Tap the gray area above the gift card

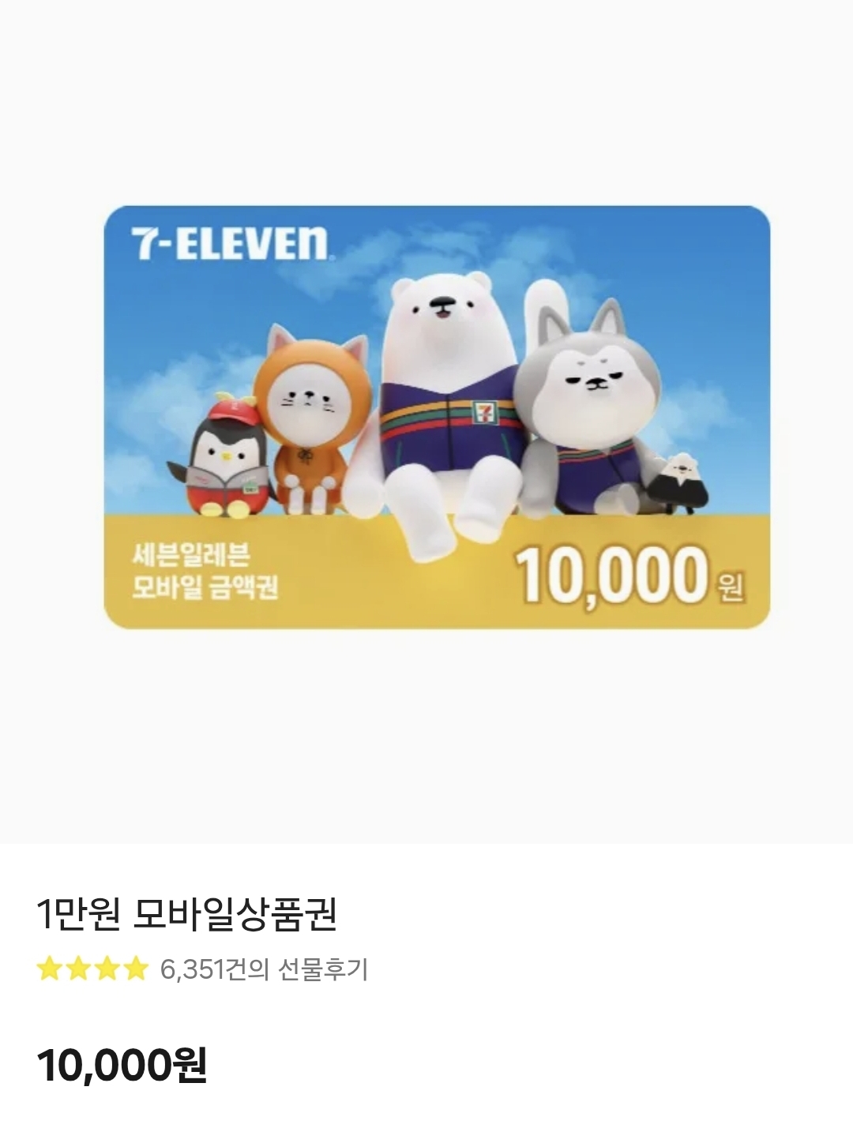[x=426, y=103]
